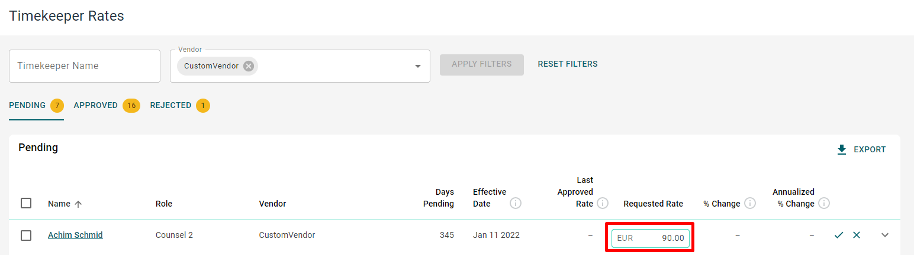The width and height of the screenshot is (914, 255).
Task: Open Achim Schmid timekeeper link
Action: click(x=75, y=235)
